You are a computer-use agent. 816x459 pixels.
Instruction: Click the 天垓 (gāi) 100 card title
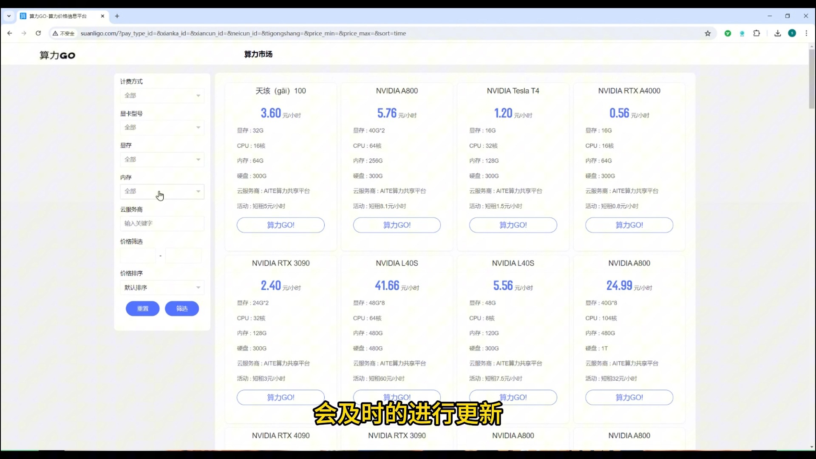280,91
